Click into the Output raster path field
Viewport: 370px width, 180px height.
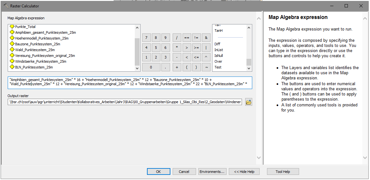125,102
